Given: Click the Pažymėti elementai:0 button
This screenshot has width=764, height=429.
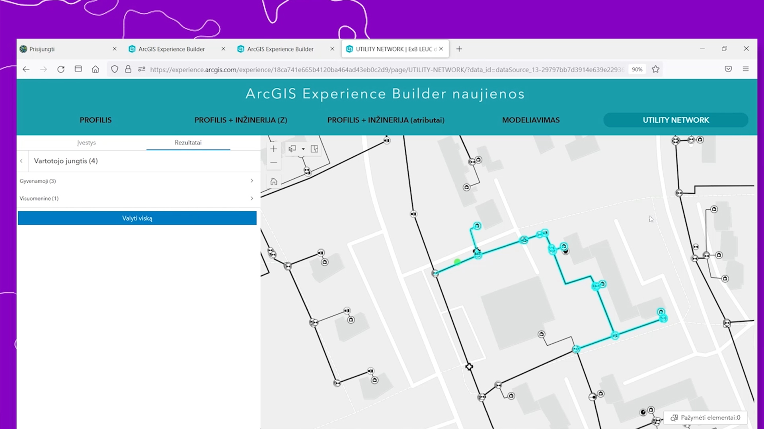Looking at the screenshot, I should coord(705,417).
